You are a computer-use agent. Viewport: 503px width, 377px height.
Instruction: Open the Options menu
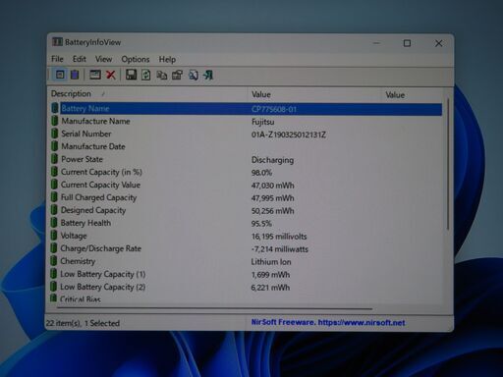(x=136, y=59)
